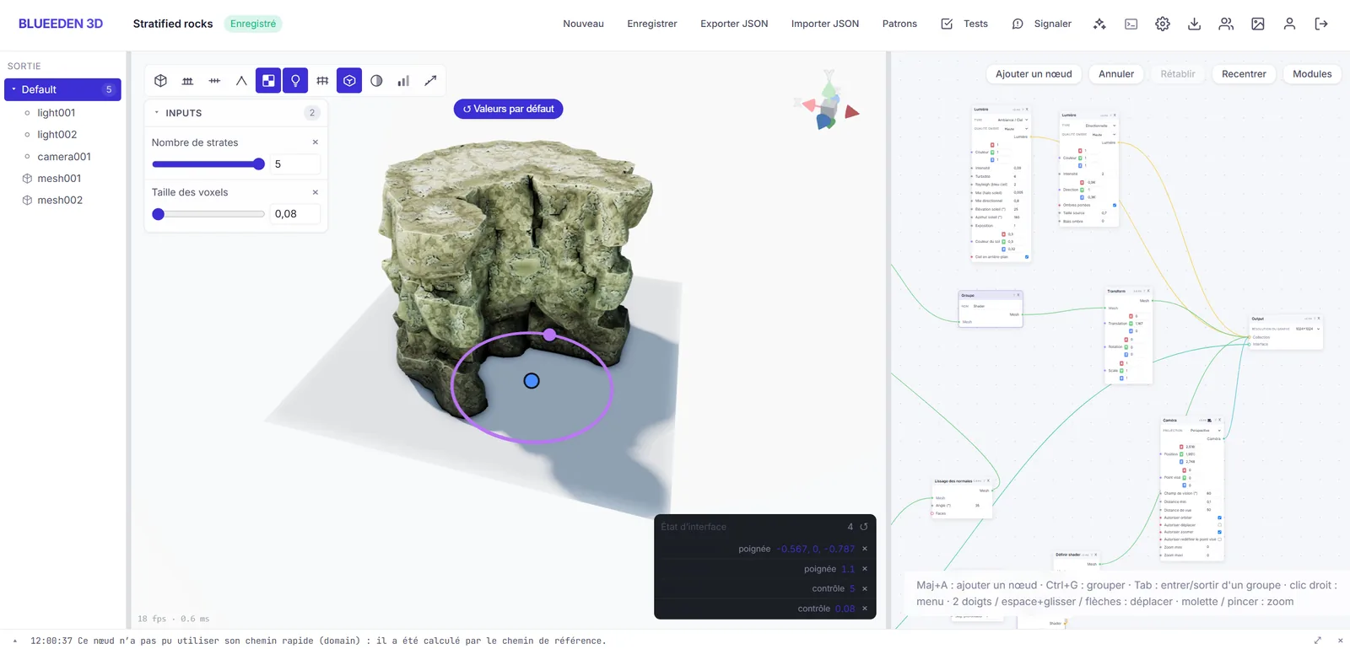The image size is (1350, 649).
Task: Click the orientation gizmo in the viewport
Action: click(827, 101)
